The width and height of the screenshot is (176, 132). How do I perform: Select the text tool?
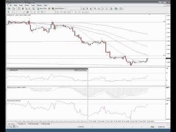point(35,12)
